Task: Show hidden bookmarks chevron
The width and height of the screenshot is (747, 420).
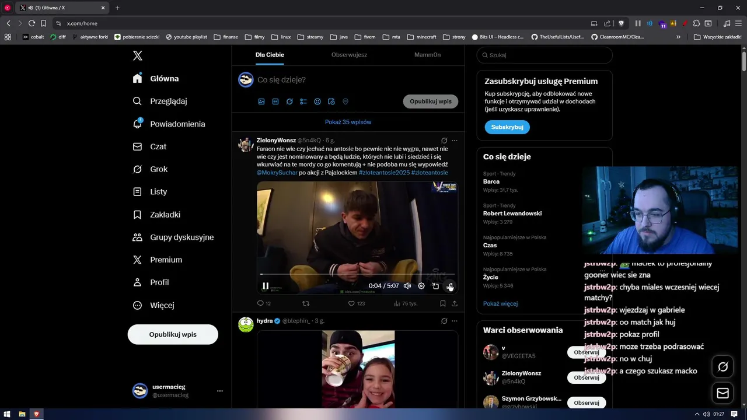Action: [x=678, y=37]
